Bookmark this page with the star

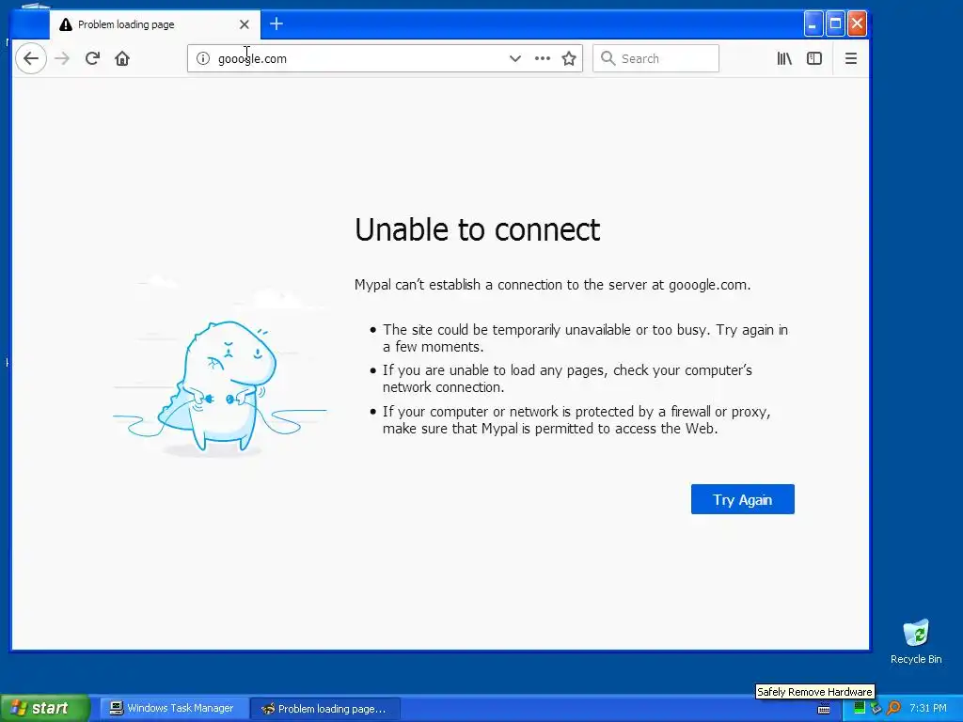tap(569, 58)
